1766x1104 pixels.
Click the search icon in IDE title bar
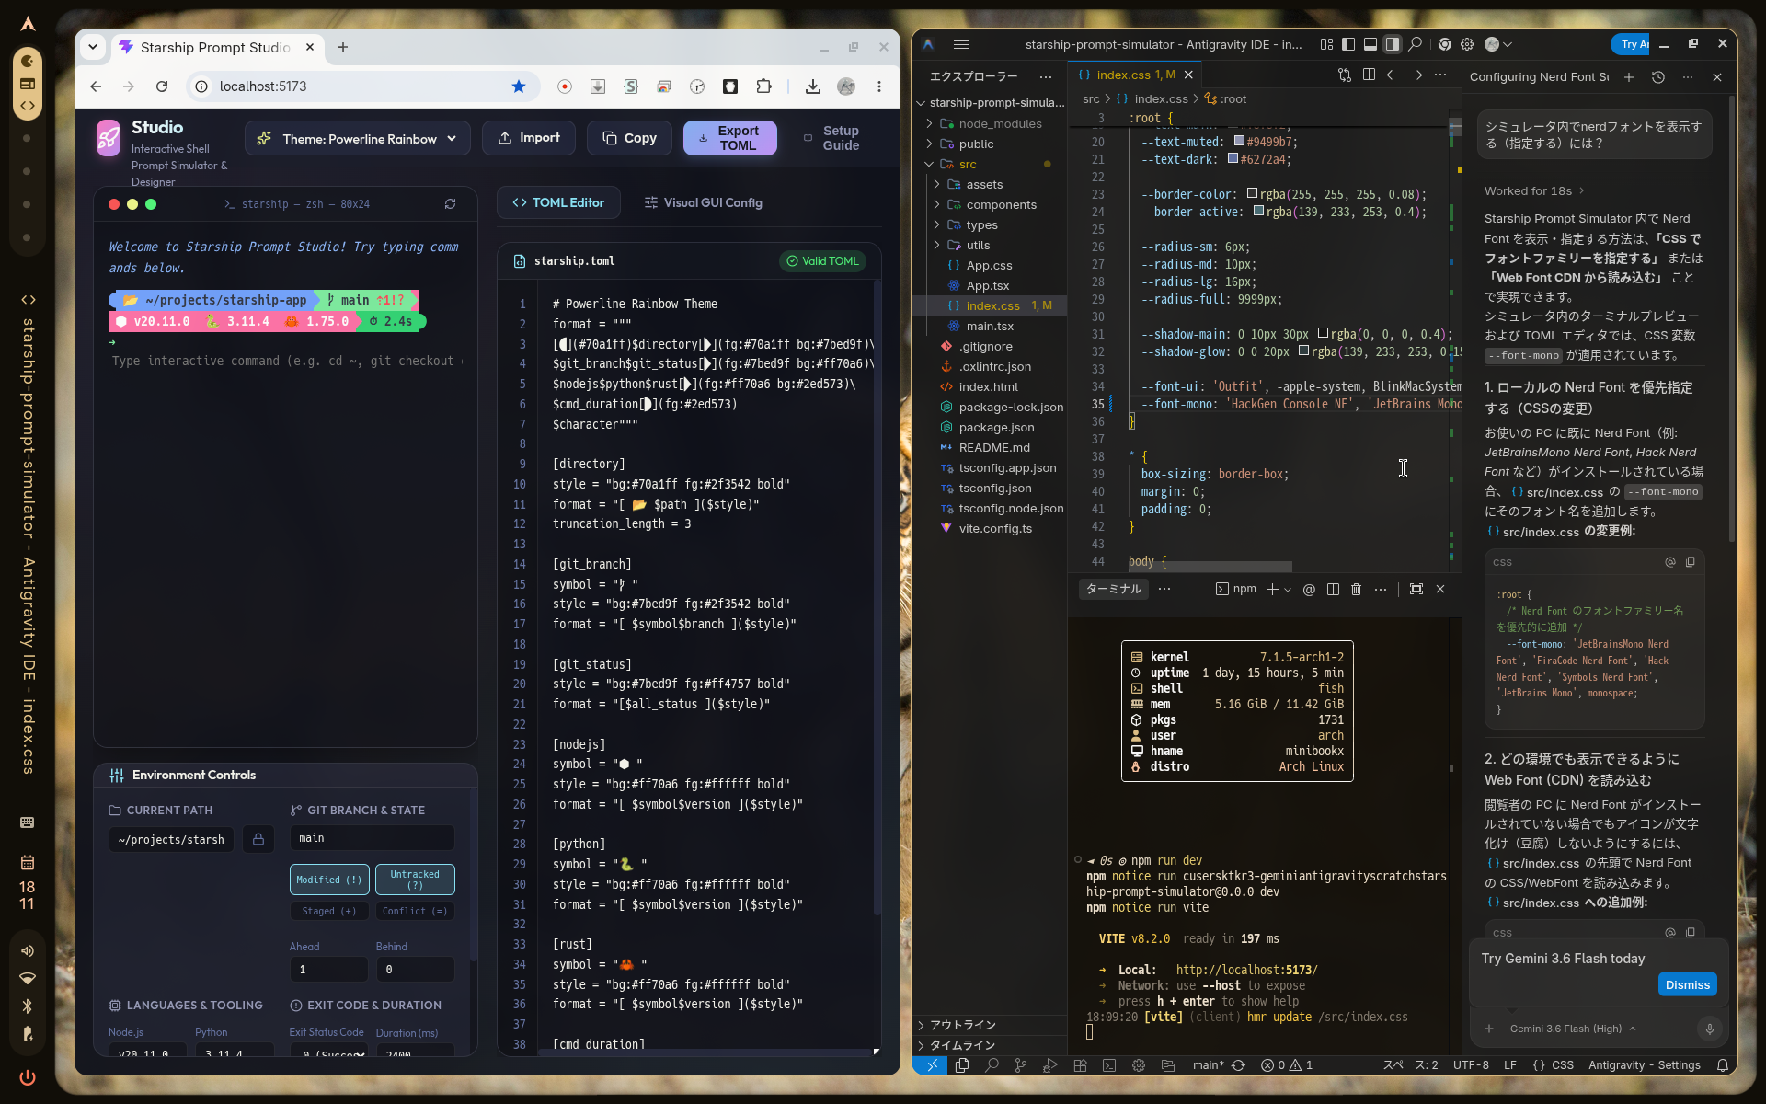1416,44
